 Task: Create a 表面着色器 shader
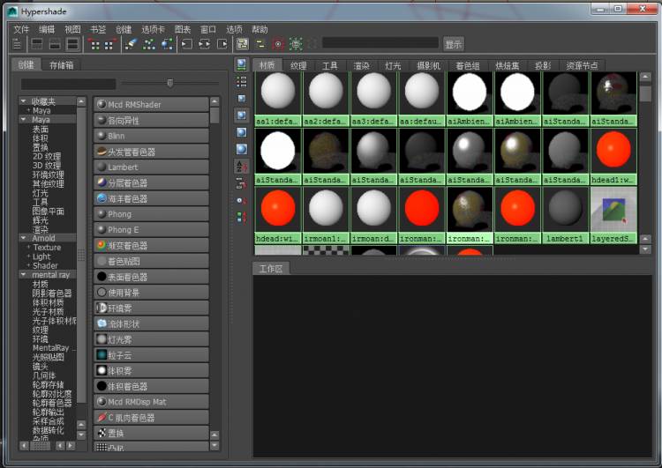coord(151,277)
